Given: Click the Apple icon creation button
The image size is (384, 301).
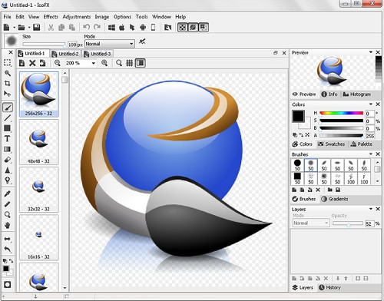Looking at the screenshot, I should (x=122, y=28).
